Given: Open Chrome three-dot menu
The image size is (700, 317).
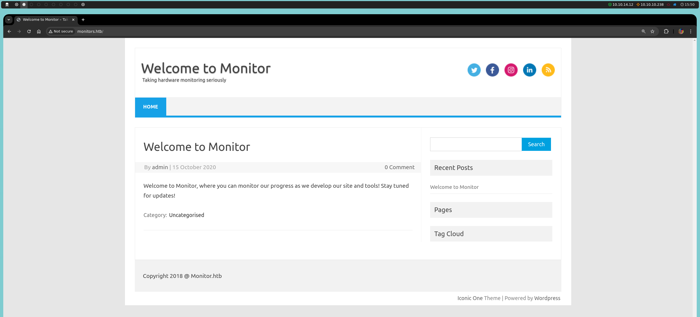Looking at the screenshot, I should (x=691, y=31).
